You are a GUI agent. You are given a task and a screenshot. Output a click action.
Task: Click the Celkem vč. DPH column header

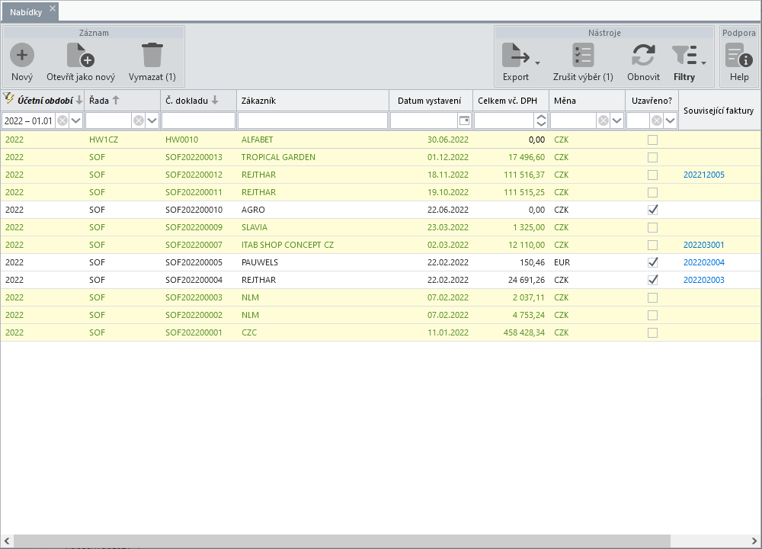click(x=511, y=101)
